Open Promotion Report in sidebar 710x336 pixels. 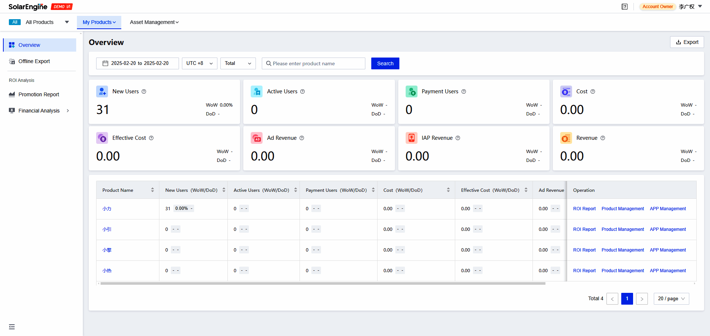pos(39,94)
